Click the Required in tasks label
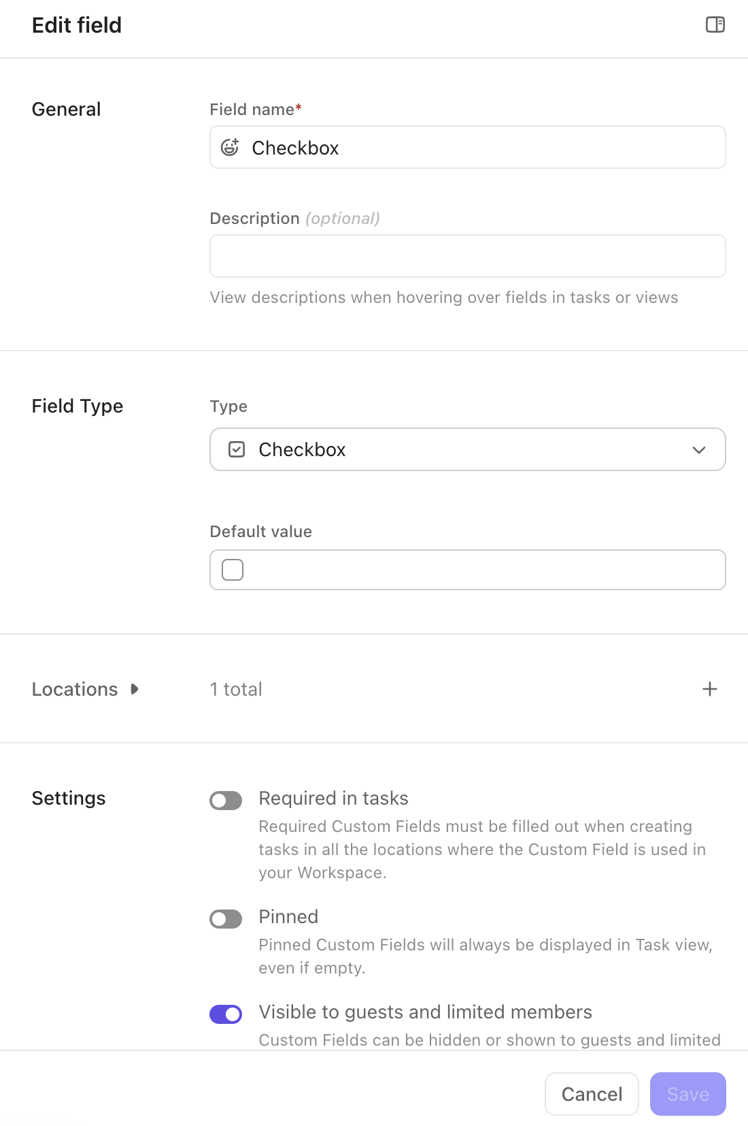 coord(333,798)
